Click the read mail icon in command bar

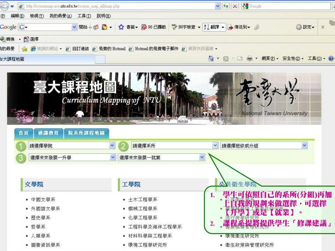pos(240,59)
